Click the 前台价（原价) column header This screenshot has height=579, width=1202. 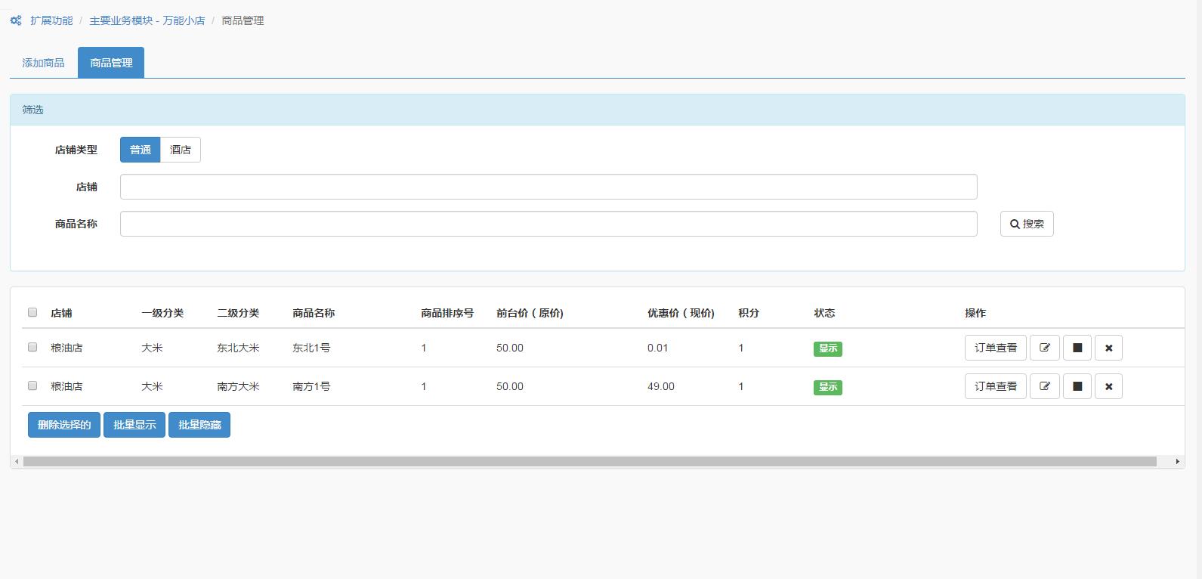[530, 313]
